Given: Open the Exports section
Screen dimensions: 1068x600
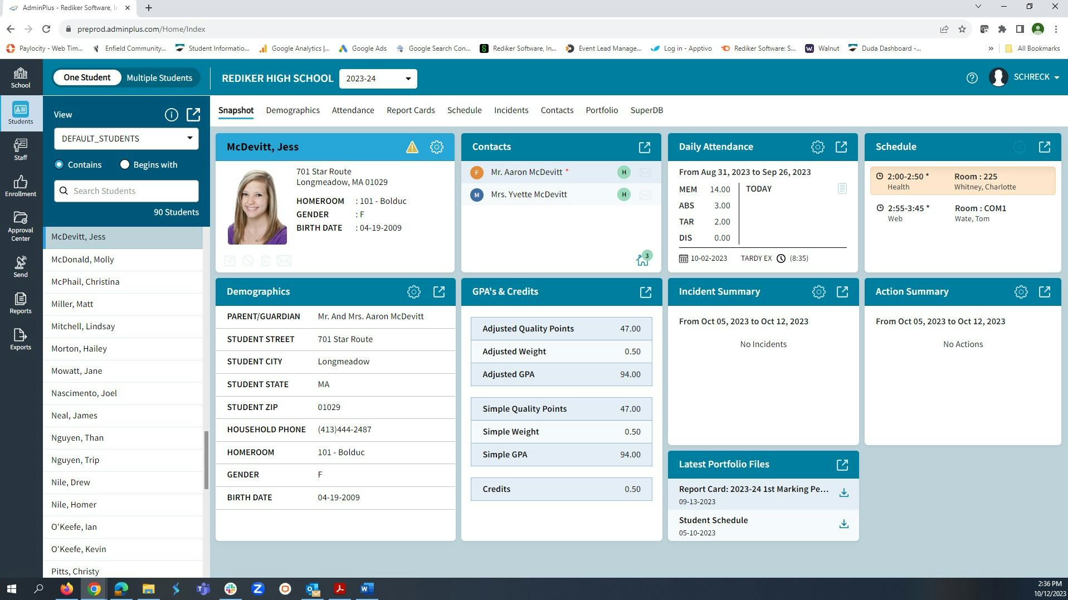Looking at the screenshot, I should (20, 339).
